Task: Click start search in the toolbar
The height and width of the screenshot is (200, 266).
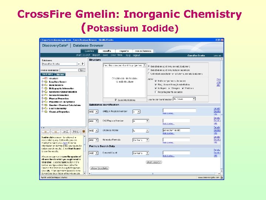Action: point(83,55)
